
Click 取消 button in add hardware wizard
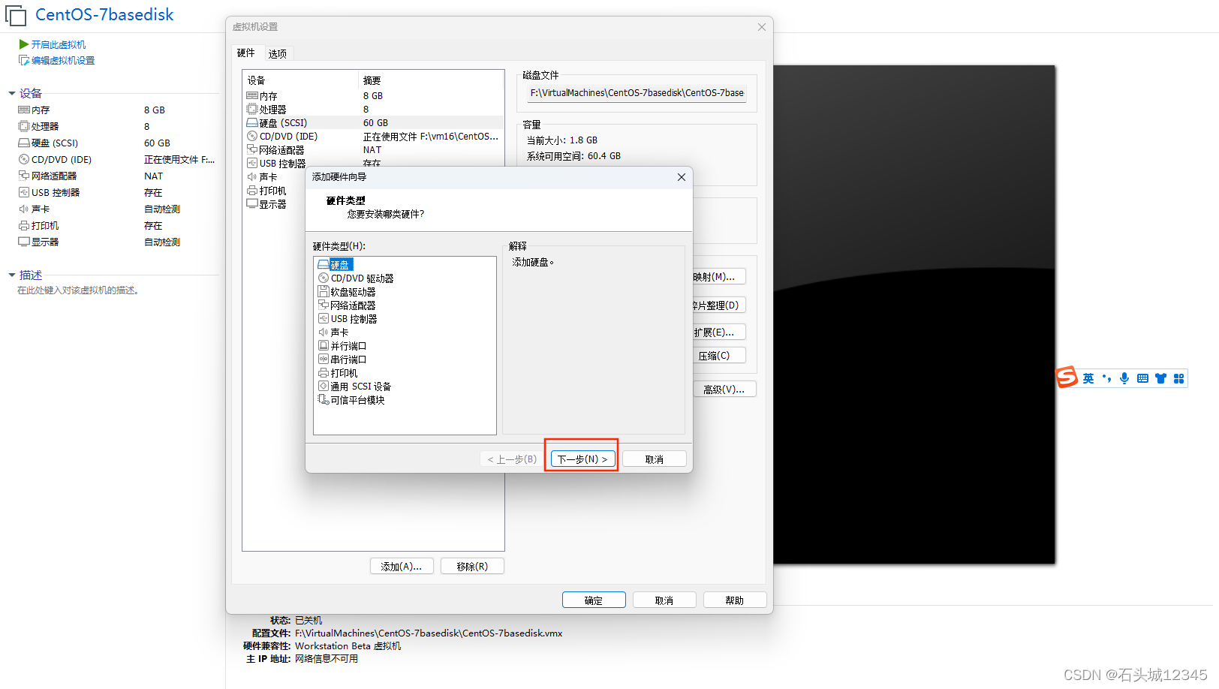coord(654,459)
